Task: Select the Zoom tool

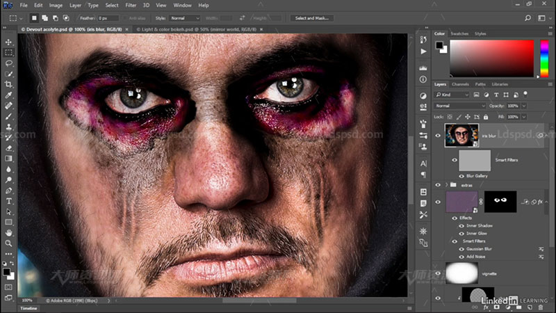Action: pyautogui.click(x=8, y=243)
